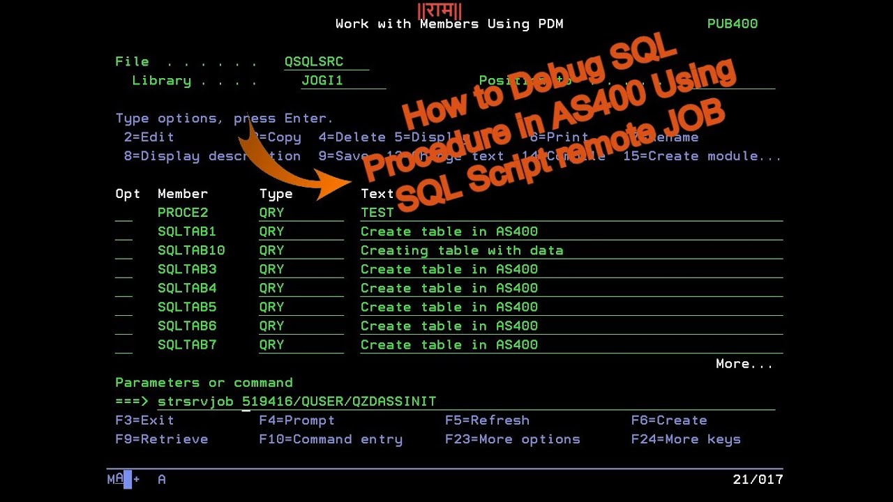This screenshot has height=502, width=893.
Task: Click the 'Work with Members Using PDM' title
Action: coord(449,24)
